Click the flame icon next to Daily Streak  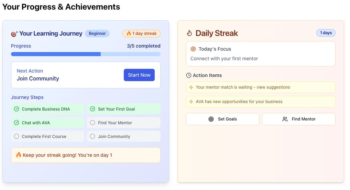click(x=189, y=33)
